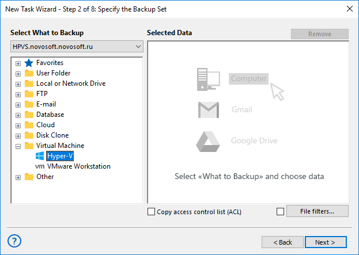This screenshot has width=359, height=255.
Task: Click the Next > button
Action: 326,242
